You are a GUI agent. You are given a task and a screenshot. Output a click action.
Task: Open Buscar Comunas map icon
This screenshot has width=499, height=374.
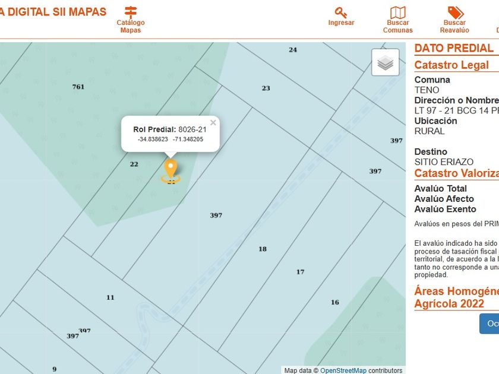tap(398, 12)
